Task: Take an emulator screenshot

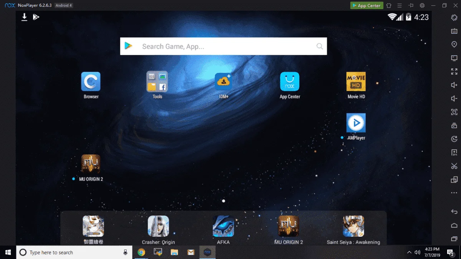Action: click(454, 112)
